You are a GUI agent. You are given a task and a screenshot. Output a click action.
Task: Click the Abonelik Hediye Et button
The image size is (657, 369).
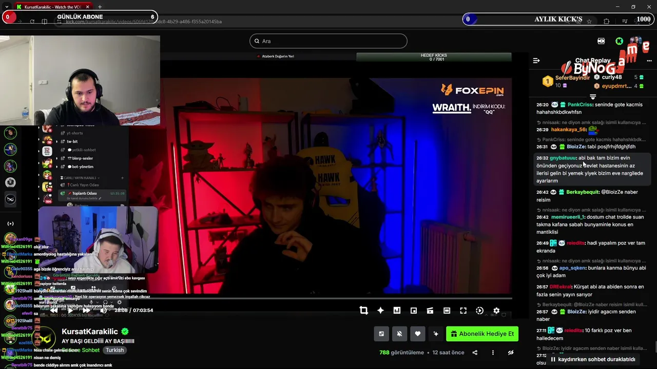482,334
